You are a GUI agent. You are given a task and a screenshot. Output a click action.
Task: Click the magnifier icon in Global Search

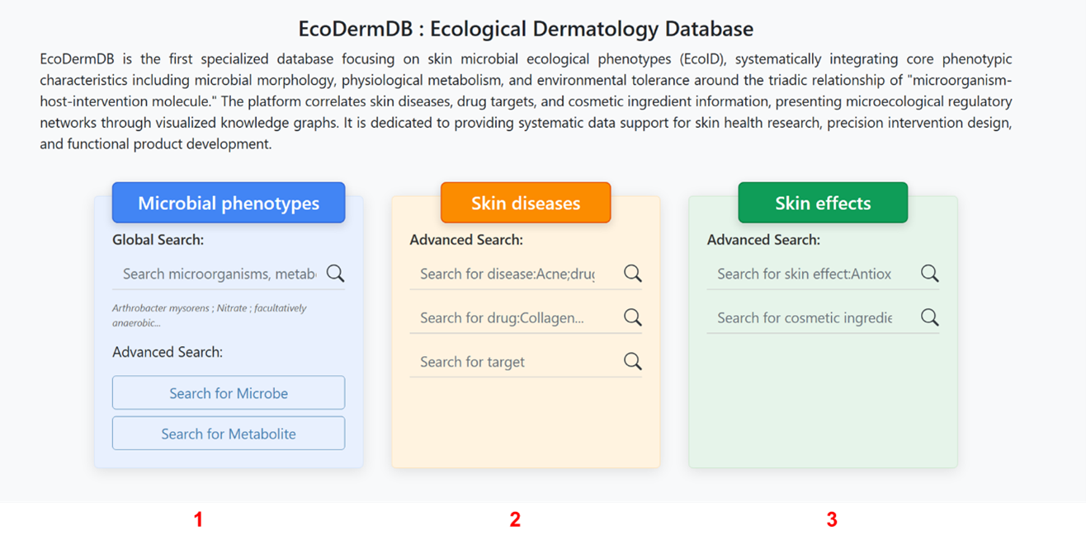[x=335, y=274]
